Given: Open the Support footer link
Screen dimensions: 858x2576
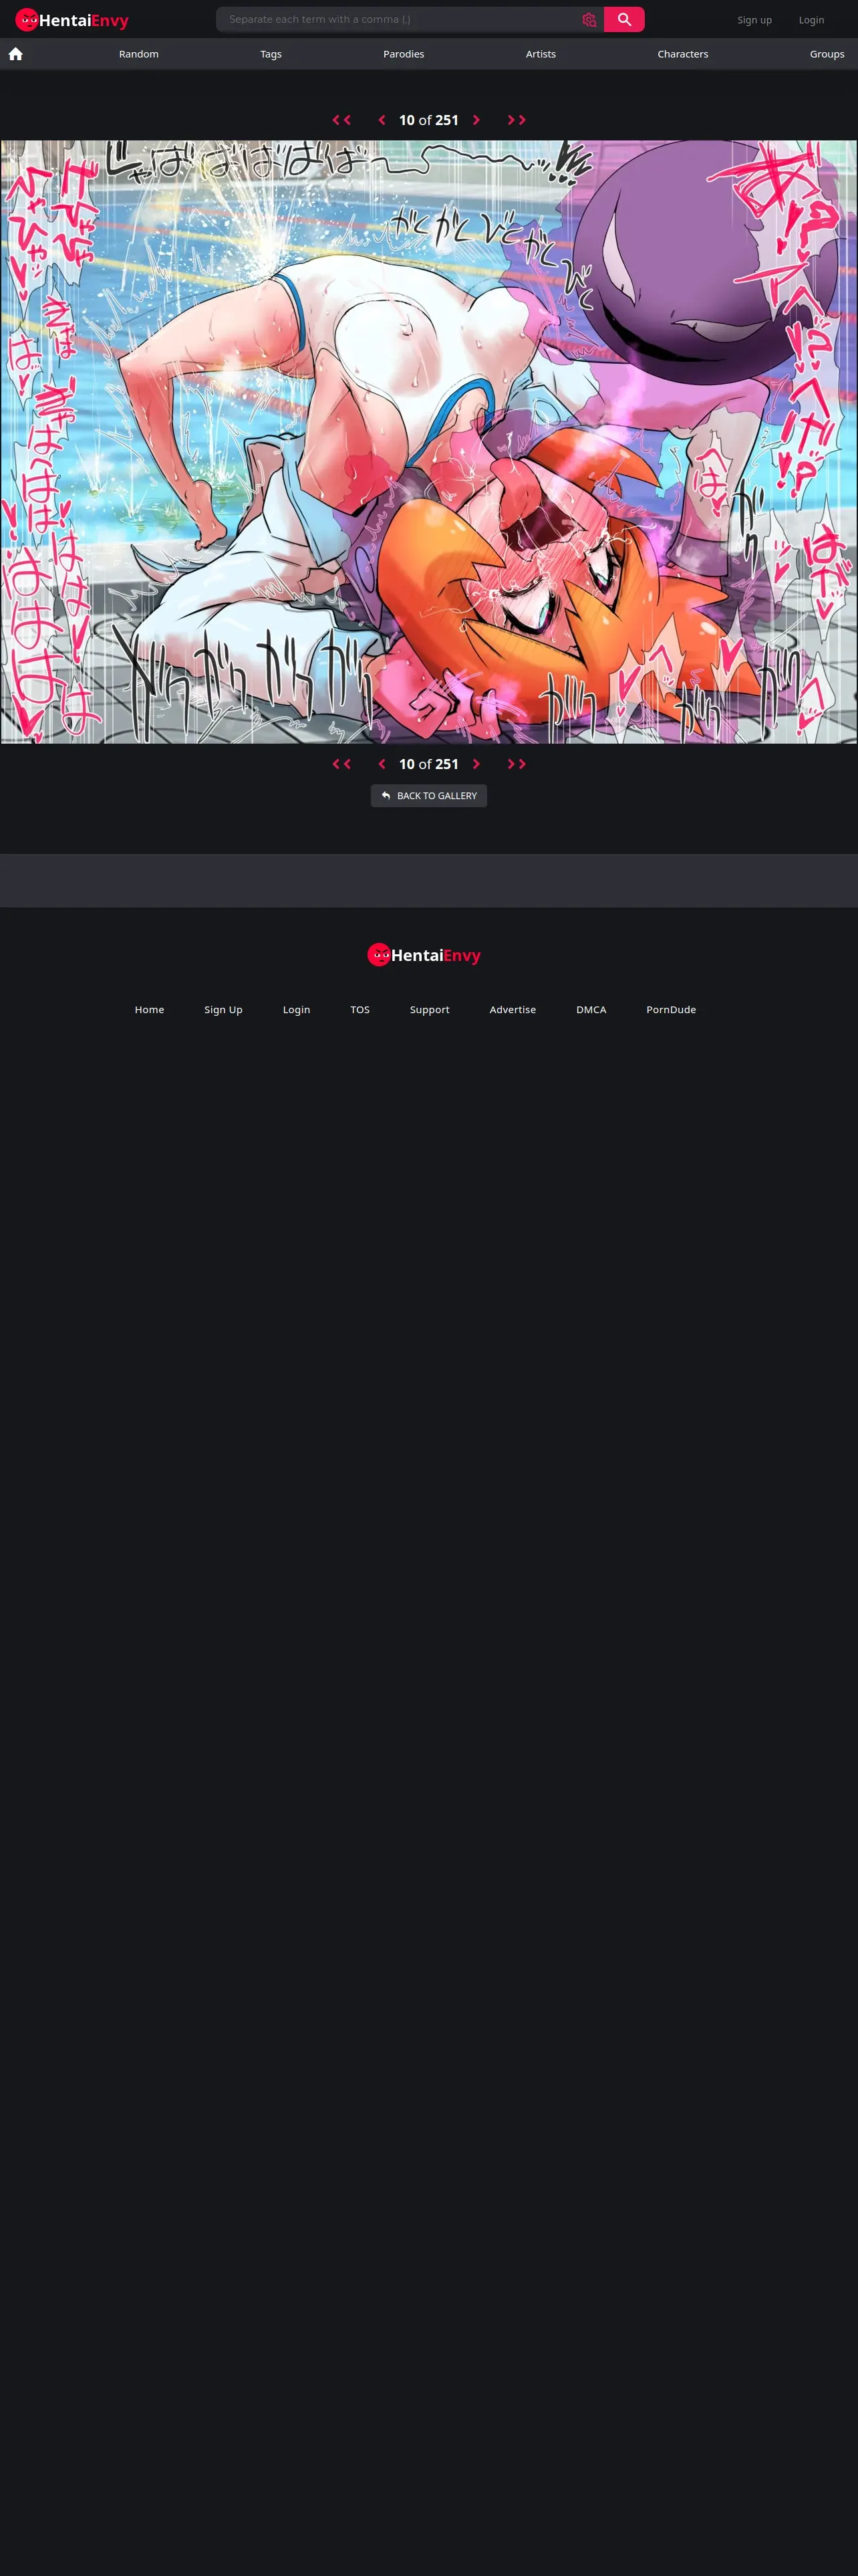Looking at the screenshot, I should tap(430, 1010).
